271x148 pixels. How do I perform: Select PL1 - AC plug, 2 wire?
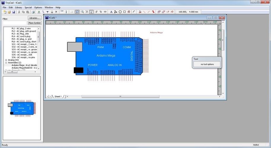[x=21, y=28]
